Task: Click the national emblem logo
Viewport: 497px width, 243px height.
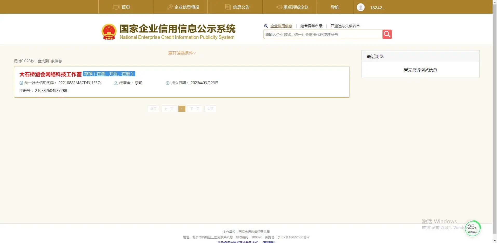Action: pos(109,32)
